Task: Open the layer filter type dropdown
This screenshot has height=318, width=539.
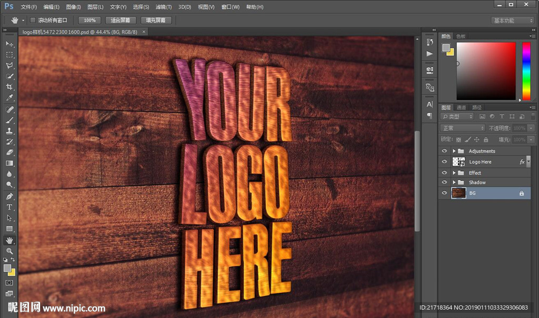Action: pyautogui.click(x=457, y=116)
